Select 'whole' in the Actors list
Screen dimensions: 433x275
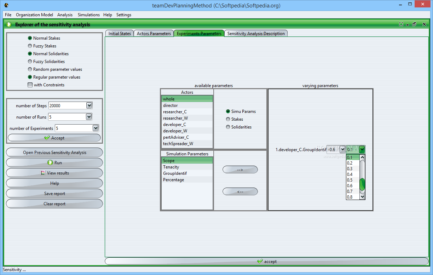point(187,99)
